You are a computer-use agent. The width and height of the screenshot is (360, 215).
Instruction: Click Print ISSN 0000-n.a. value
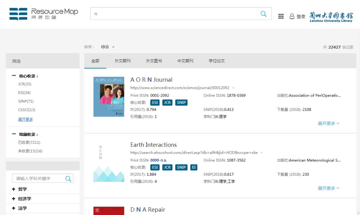click(x=159, y=160)
